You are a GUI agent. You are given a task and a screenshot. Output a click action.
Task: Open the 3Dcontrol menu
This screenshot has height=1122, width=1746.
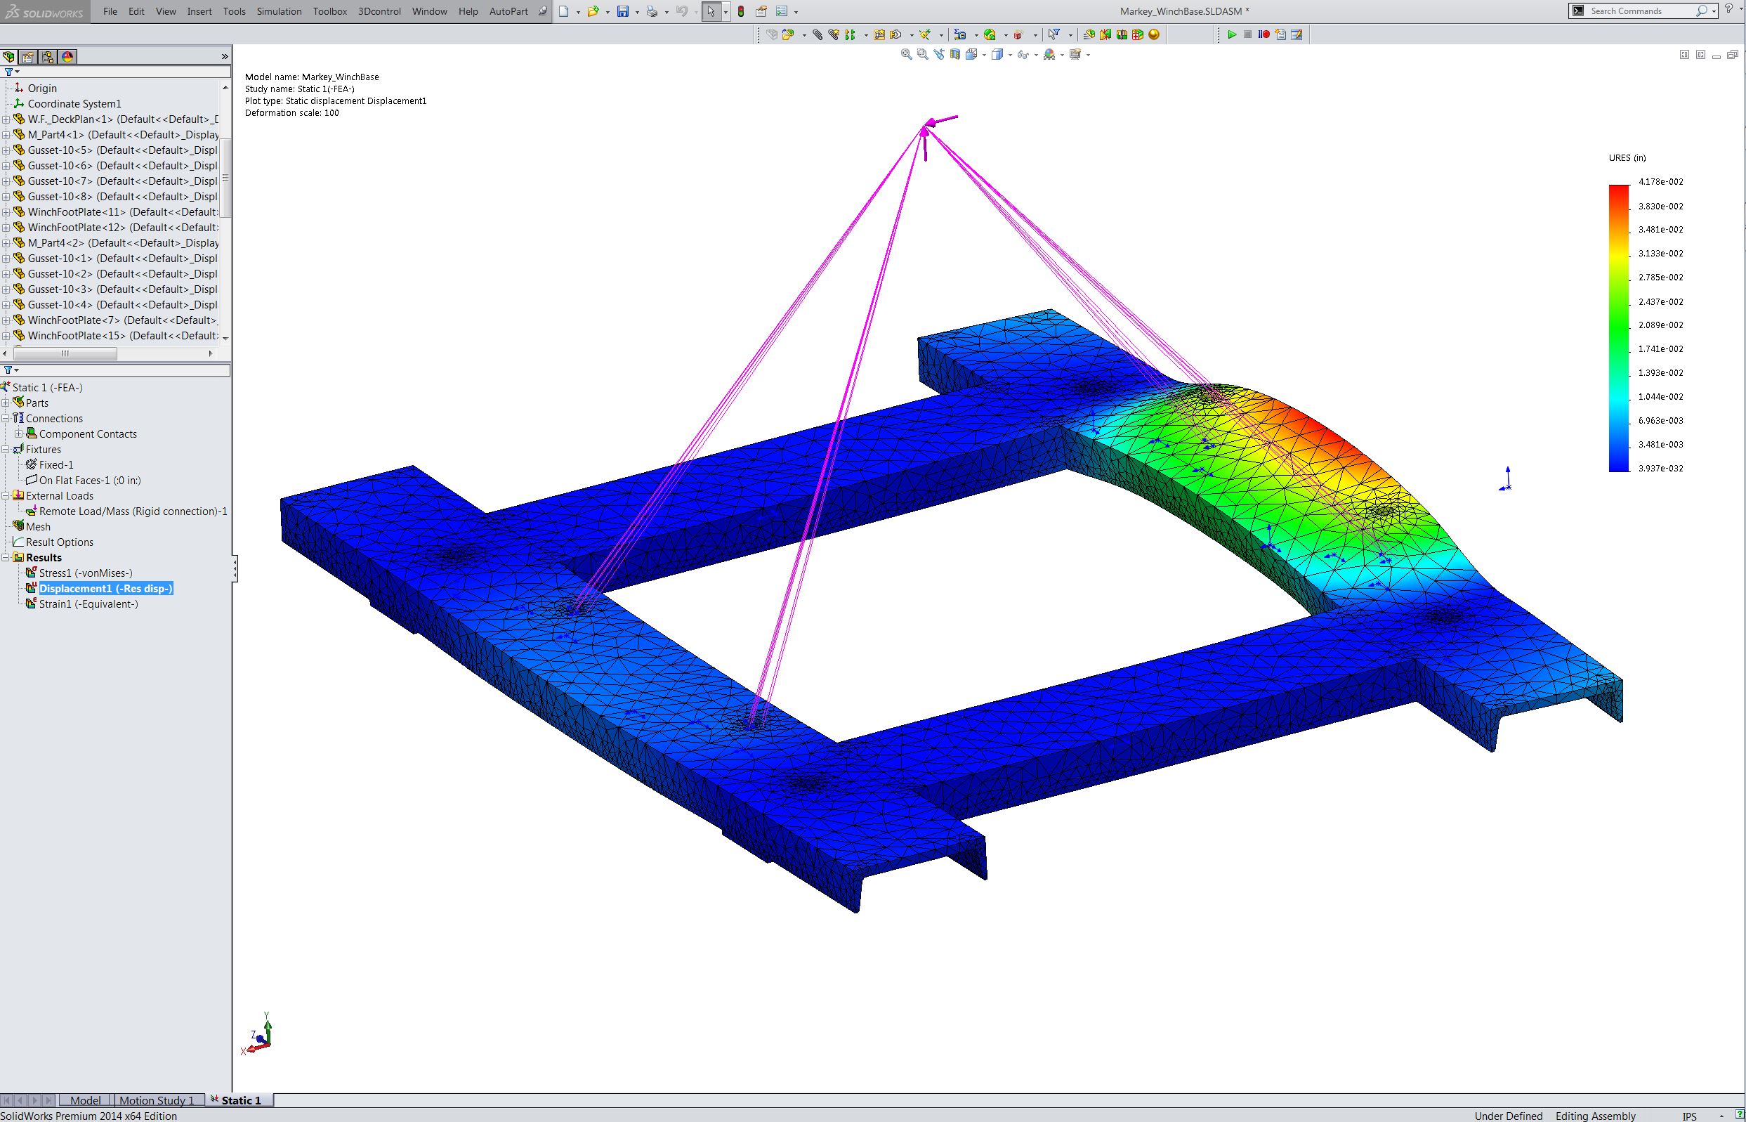pyautogui.click(x=379, y=12)
